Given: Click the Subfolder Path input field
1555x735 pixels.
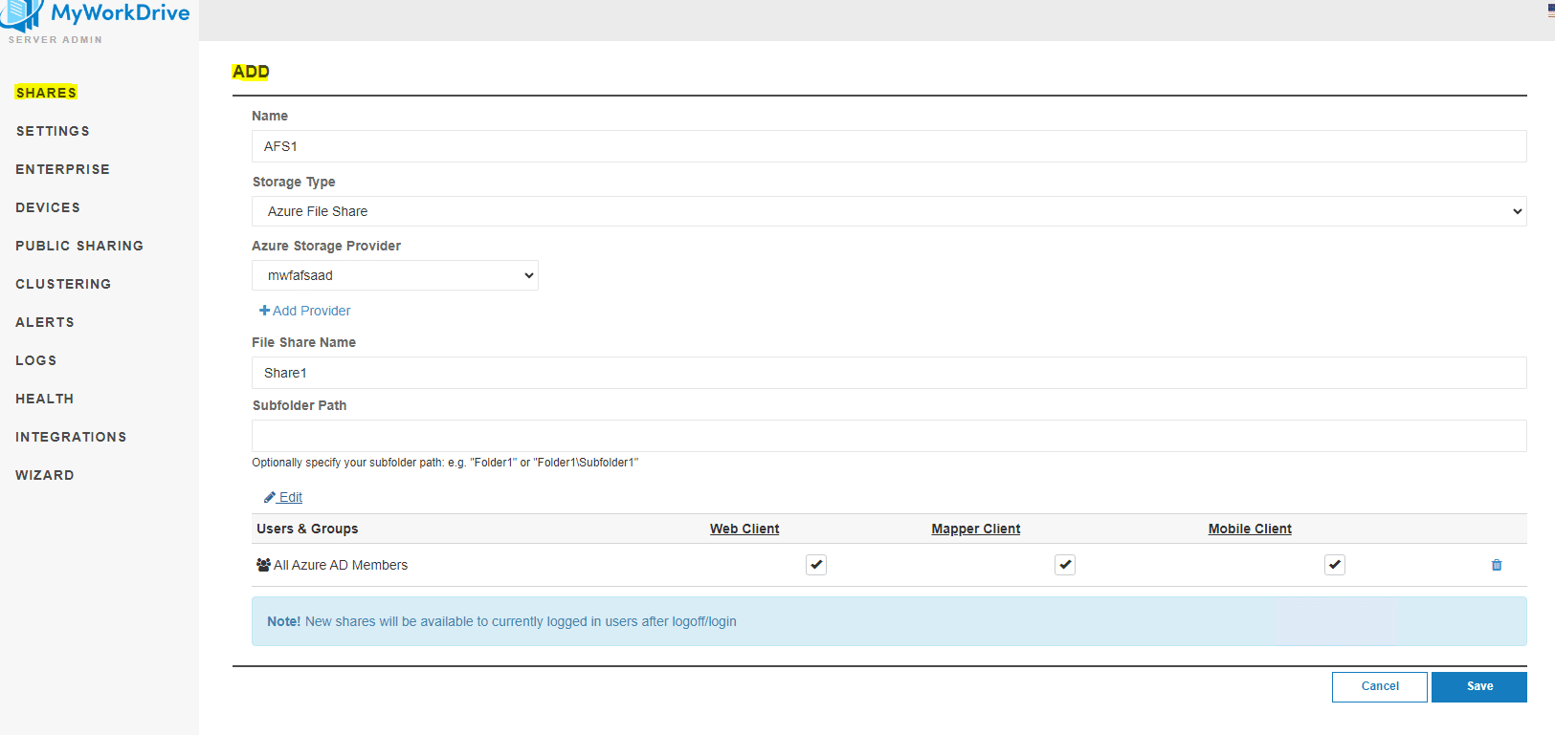Looking at the screenshot, I should point(888,436).
